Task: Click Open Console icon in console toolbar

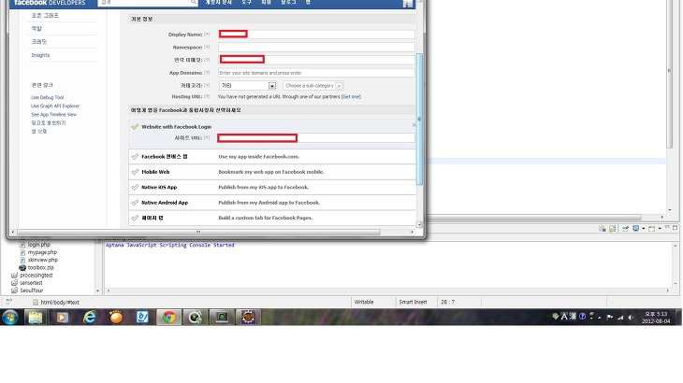Action: (x=651, y=229)
